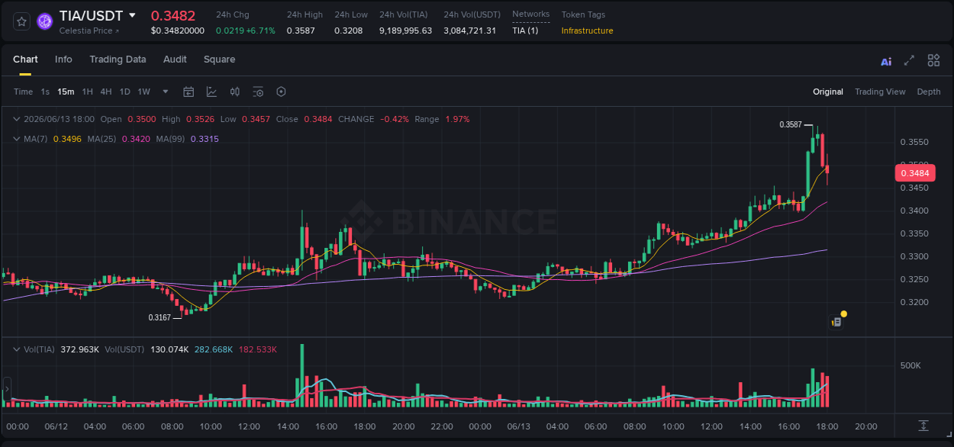Click the Range value 1.97%

pos(458,119)
